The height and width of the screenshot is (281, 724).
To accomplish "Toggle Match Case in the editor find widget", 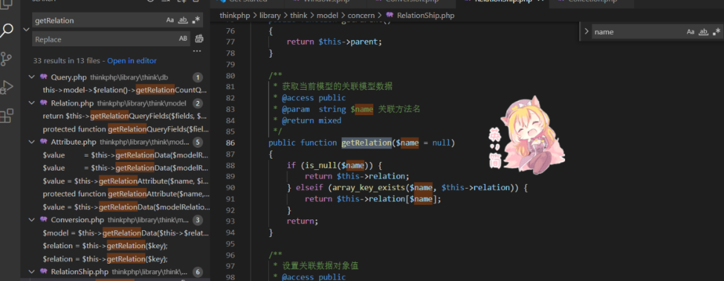I will point(690,32).
